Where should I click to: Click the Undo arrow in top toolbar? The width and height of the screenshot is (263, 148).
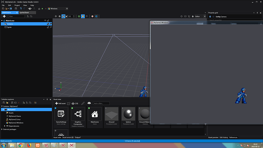tap(21, 8)
